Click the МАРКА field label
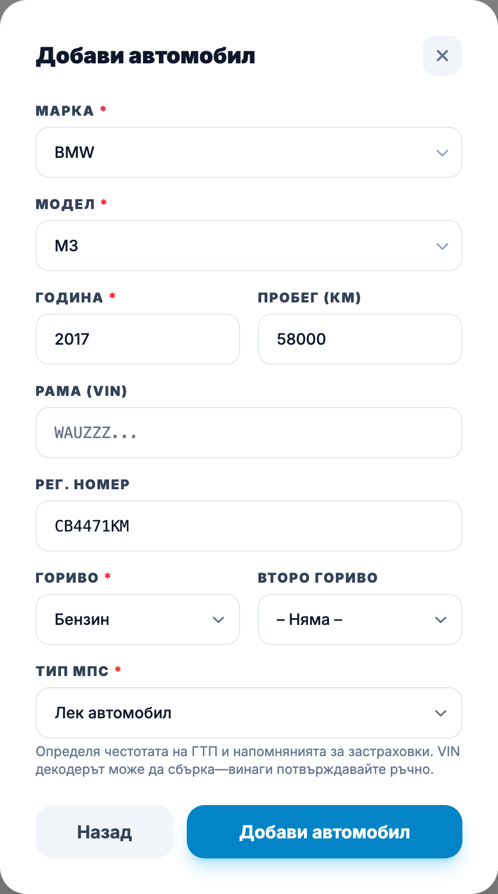The width and height of the screenshot is (498, 894). coord(64,111)
